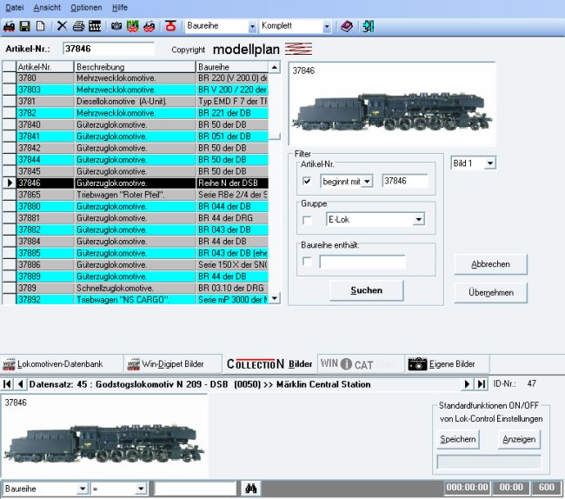Switch to the Win-Digipet Bilder tab

[173, 364]
